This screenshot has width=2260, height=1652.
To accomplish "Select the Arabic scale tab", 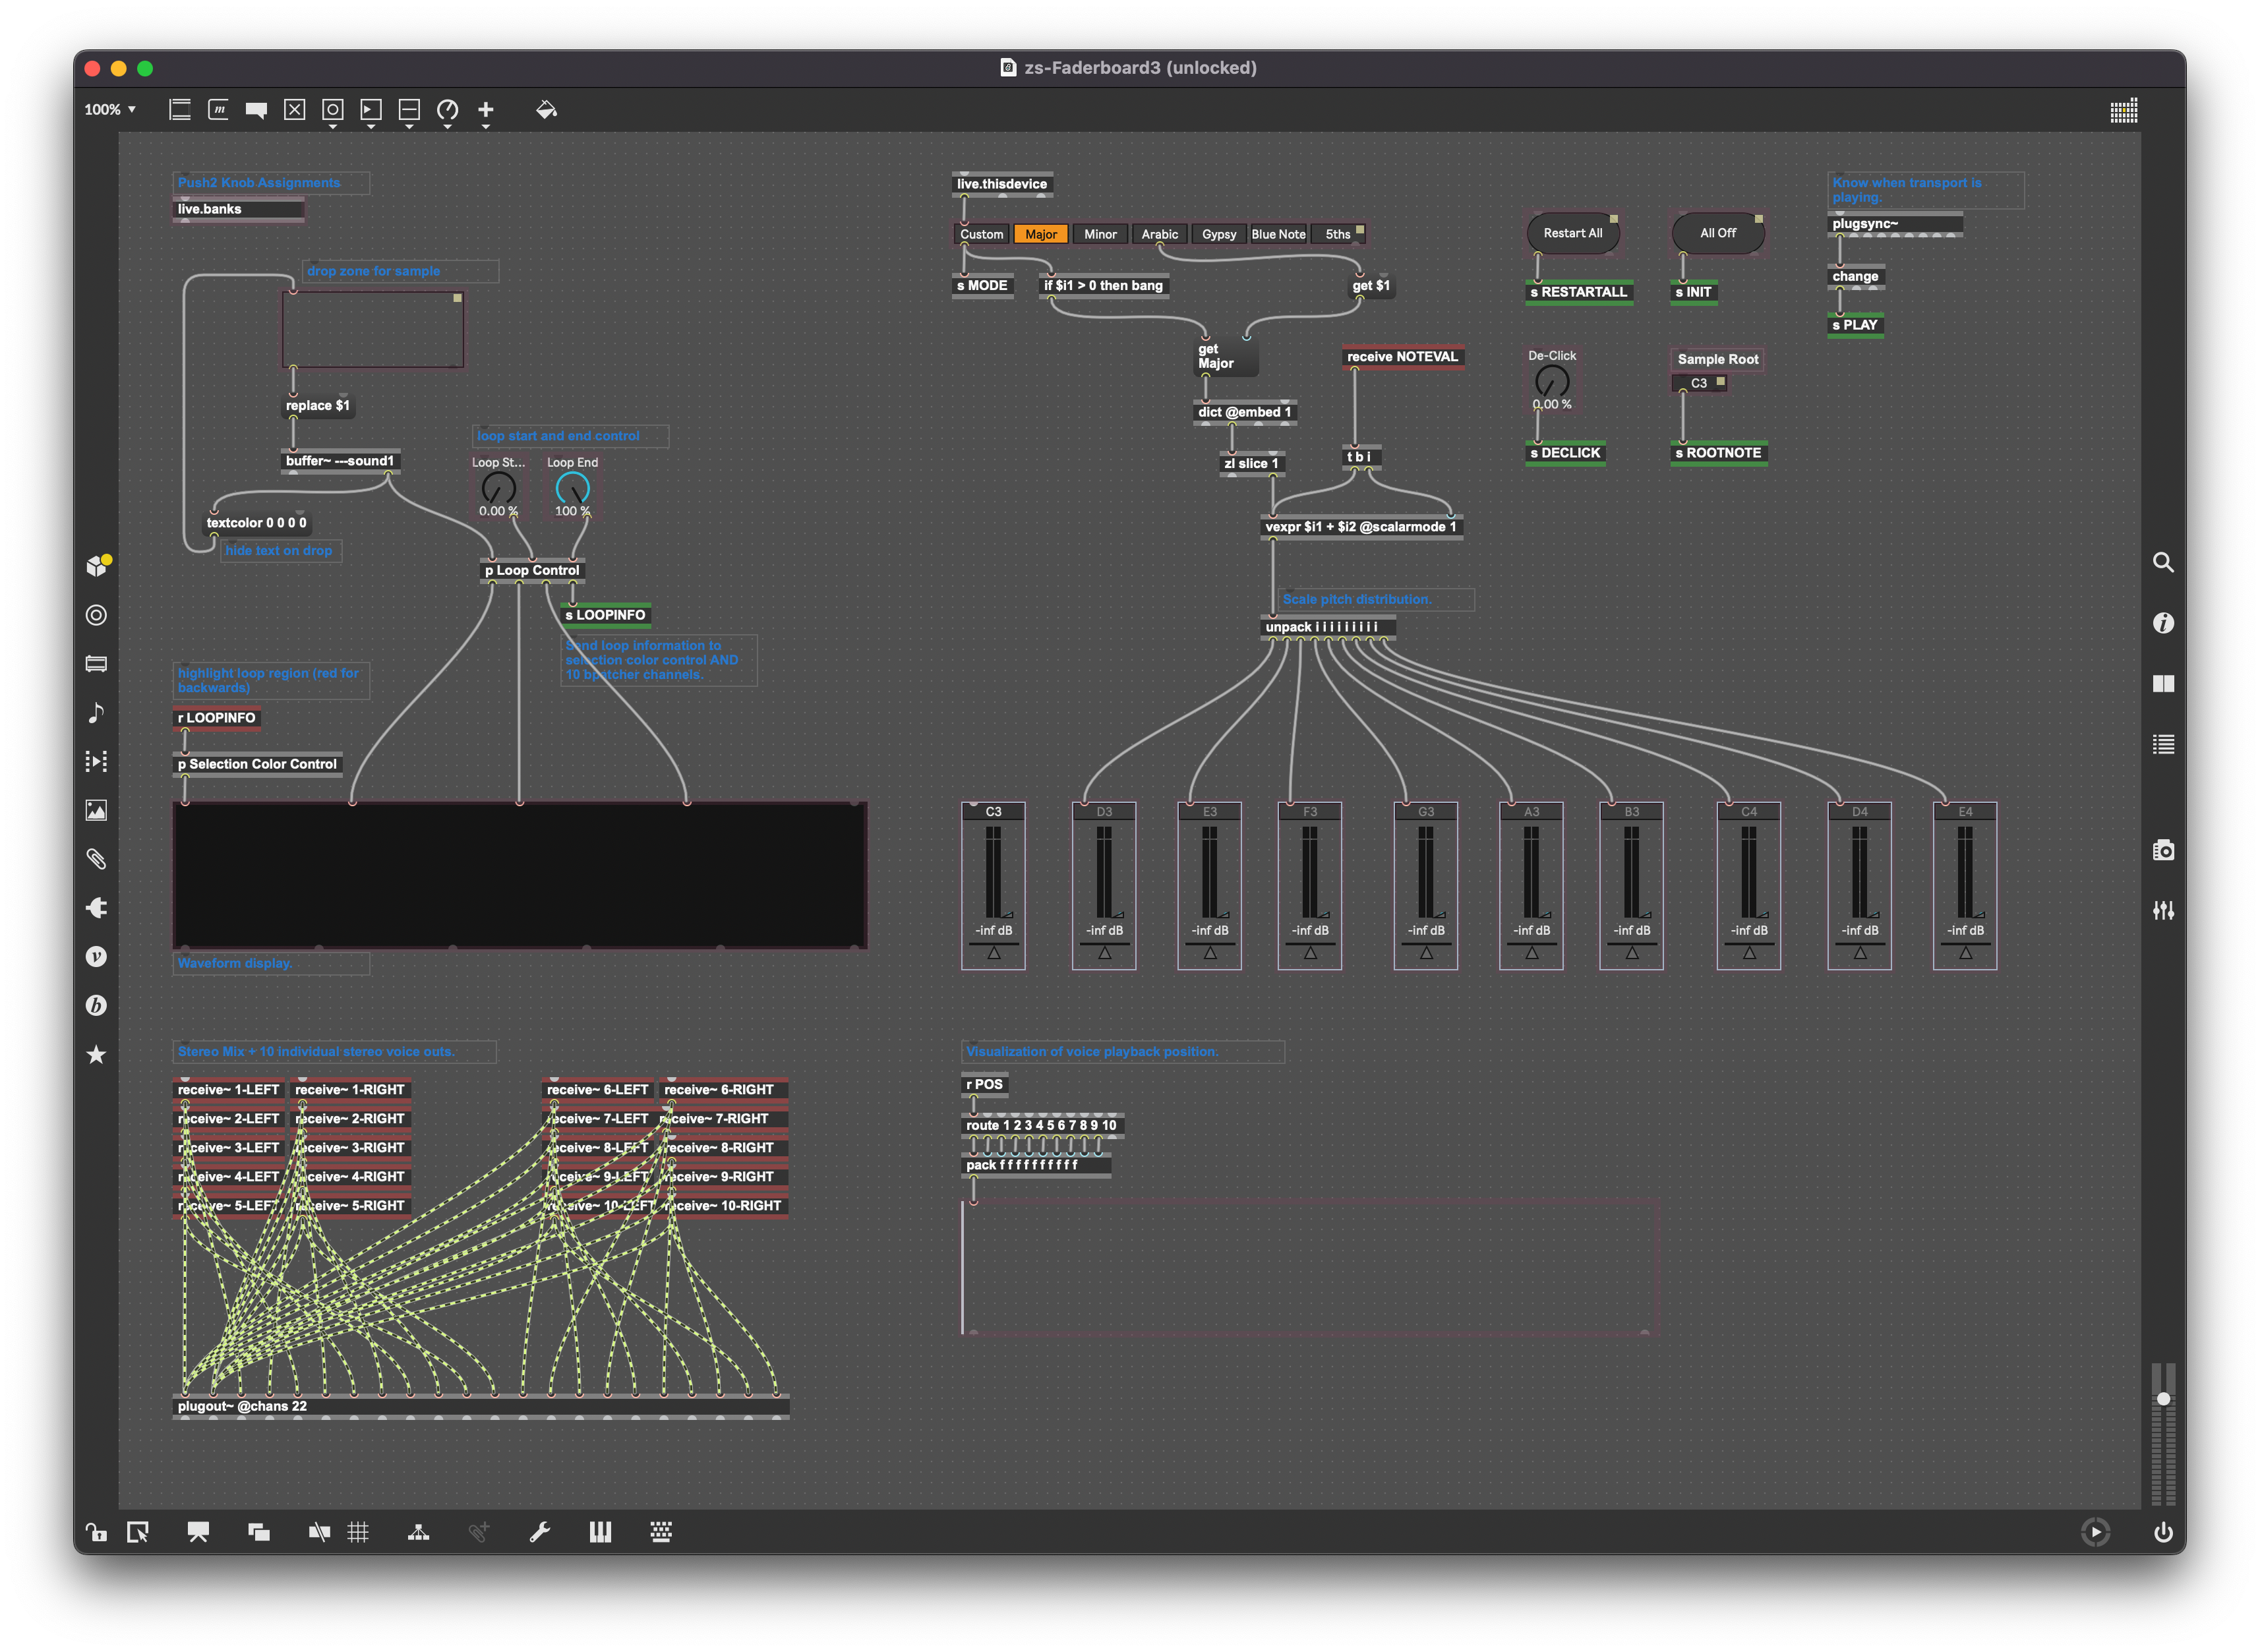I will click(1159, 234).
